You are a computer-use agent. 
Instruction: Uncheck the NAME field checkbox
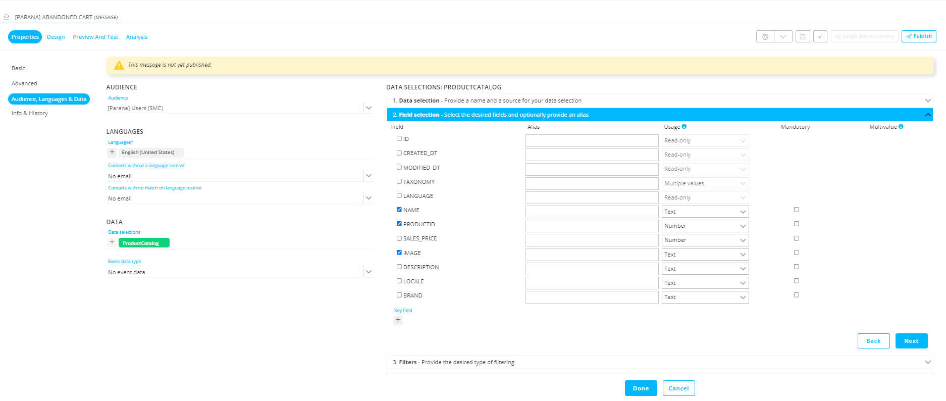click(399, 210)
